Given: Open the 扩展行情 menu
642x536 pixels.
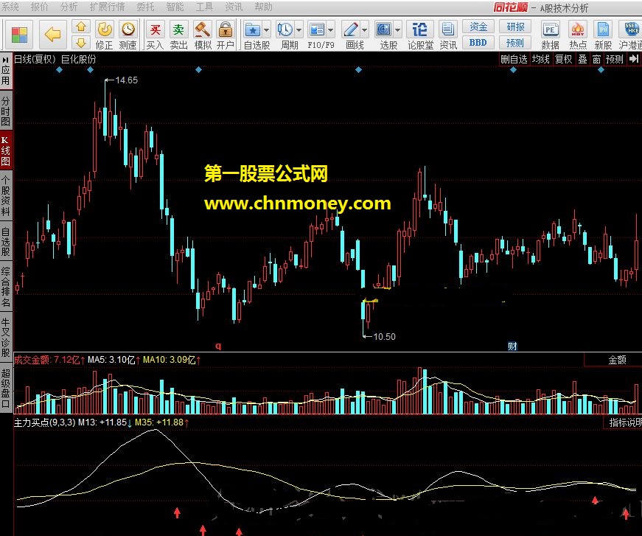Looking at the screenshot, I should click(x=108, y=7).
